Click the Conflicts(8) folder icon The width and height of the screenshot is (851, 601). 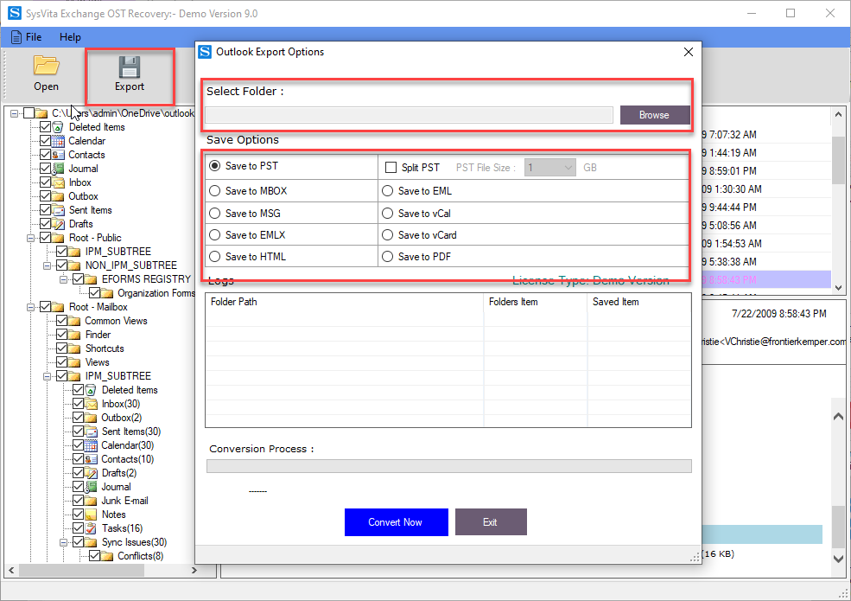[x=107, y=556]
